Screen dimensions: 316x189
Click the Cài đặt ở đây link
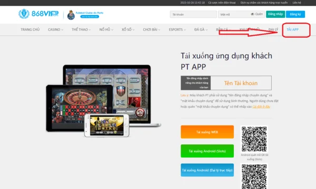coord(261,107)
